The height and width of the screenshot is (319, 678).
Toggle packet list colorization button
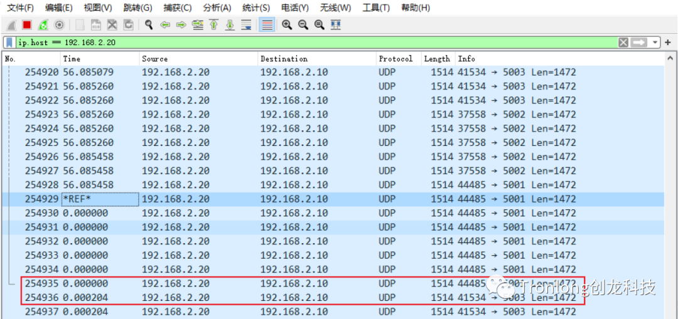[267, 25]
